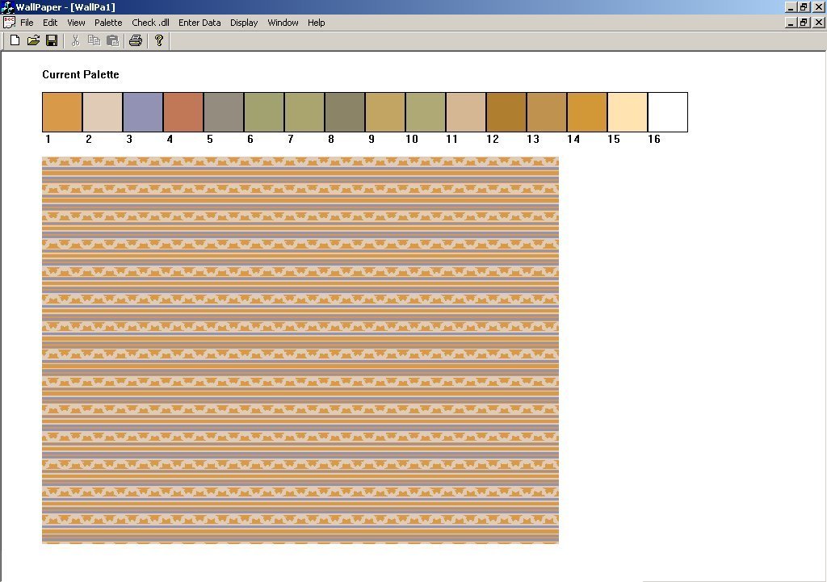This screenshot has width=827, height=582.
Task: Open the Display menu
Action: coord(244,23)
